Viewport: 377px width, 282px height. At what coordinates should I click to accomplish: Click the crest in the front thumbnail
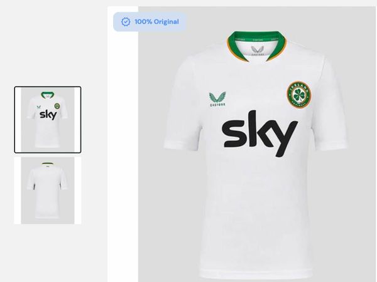pyautogui.click(x=57, y=106)
